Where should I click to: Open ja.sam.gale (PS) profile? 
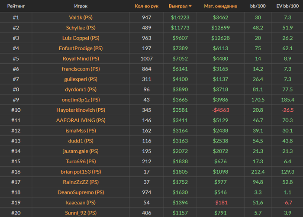[x=81, y=151]
